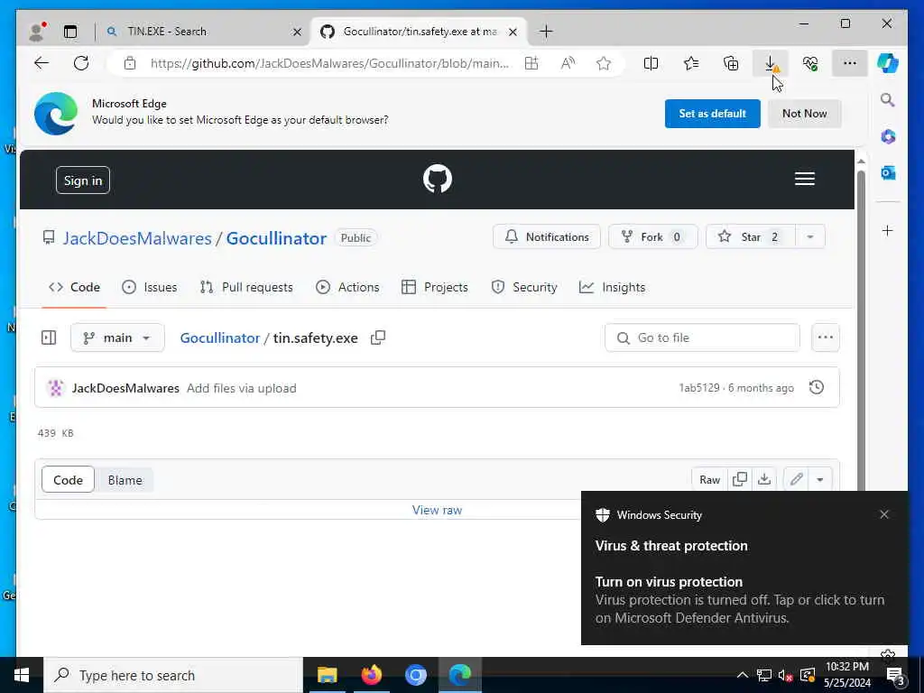The height and width of the screenshot is (693, 924).
Task: Fork the Gocullinator repository
Action: click(653, 237)
